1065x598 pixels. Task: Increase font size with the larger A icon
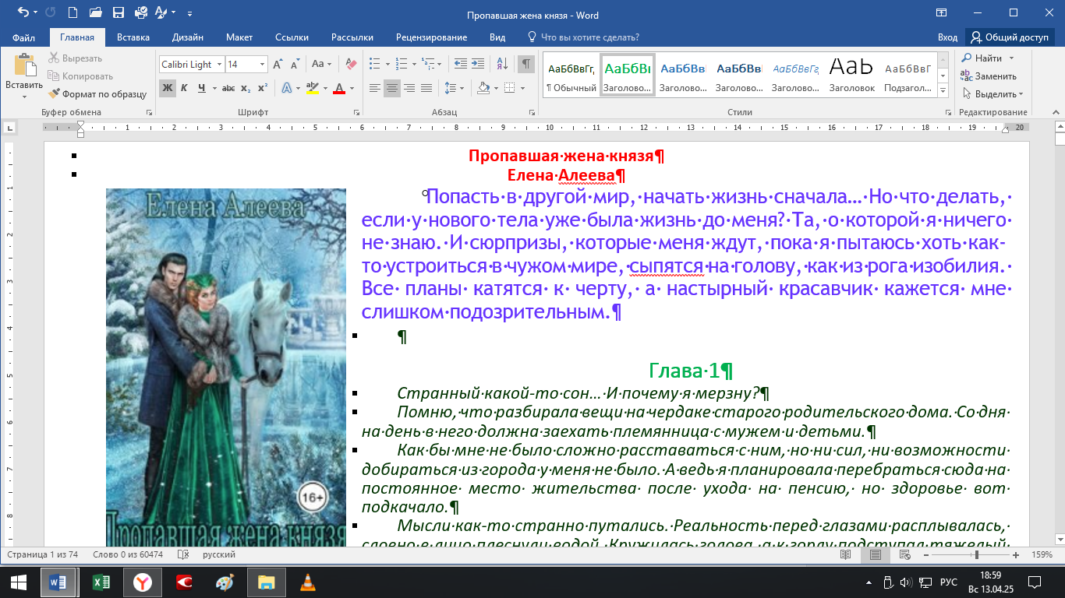click(x=278, y=65)
